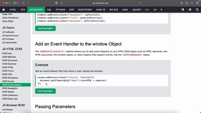Viewport: 201px width, 113px height.
Task: Click the addEventListener() inline code text
Action: [x=52, y=51]
